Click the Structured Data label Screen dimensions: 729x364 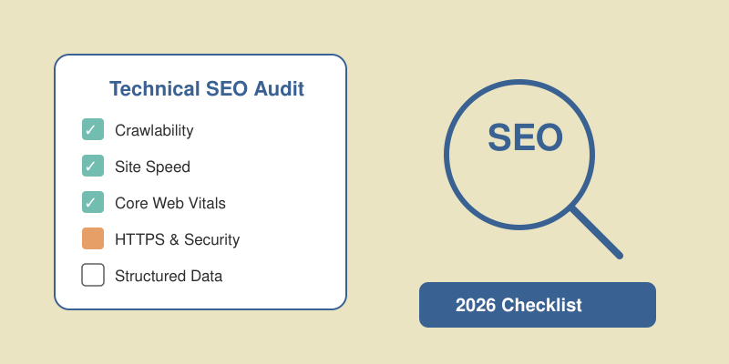click(x=169, y=276)
